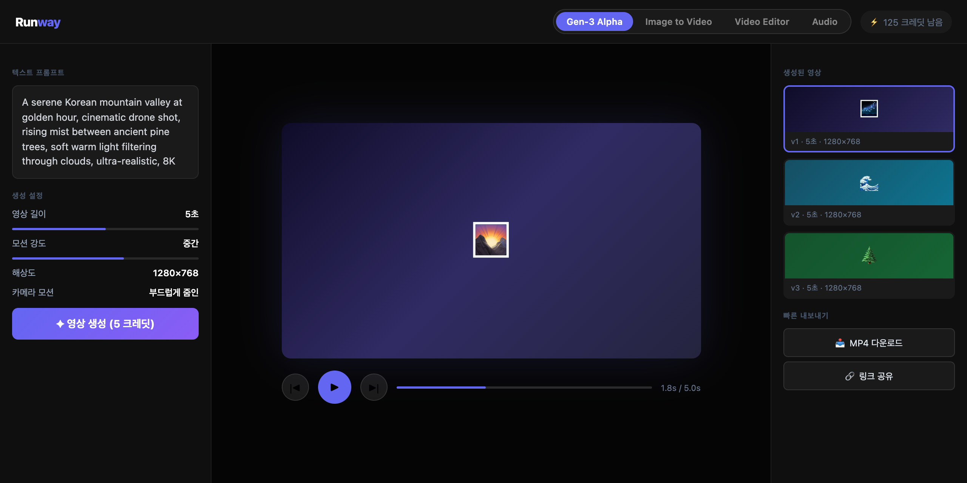Click the sunrise mountain preview image

click(491, 240)
